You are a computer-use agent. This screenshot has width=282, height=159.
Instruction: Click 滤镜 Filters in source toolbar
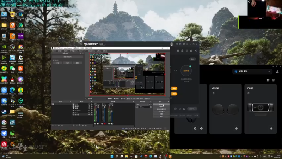(x=116, y=99)
